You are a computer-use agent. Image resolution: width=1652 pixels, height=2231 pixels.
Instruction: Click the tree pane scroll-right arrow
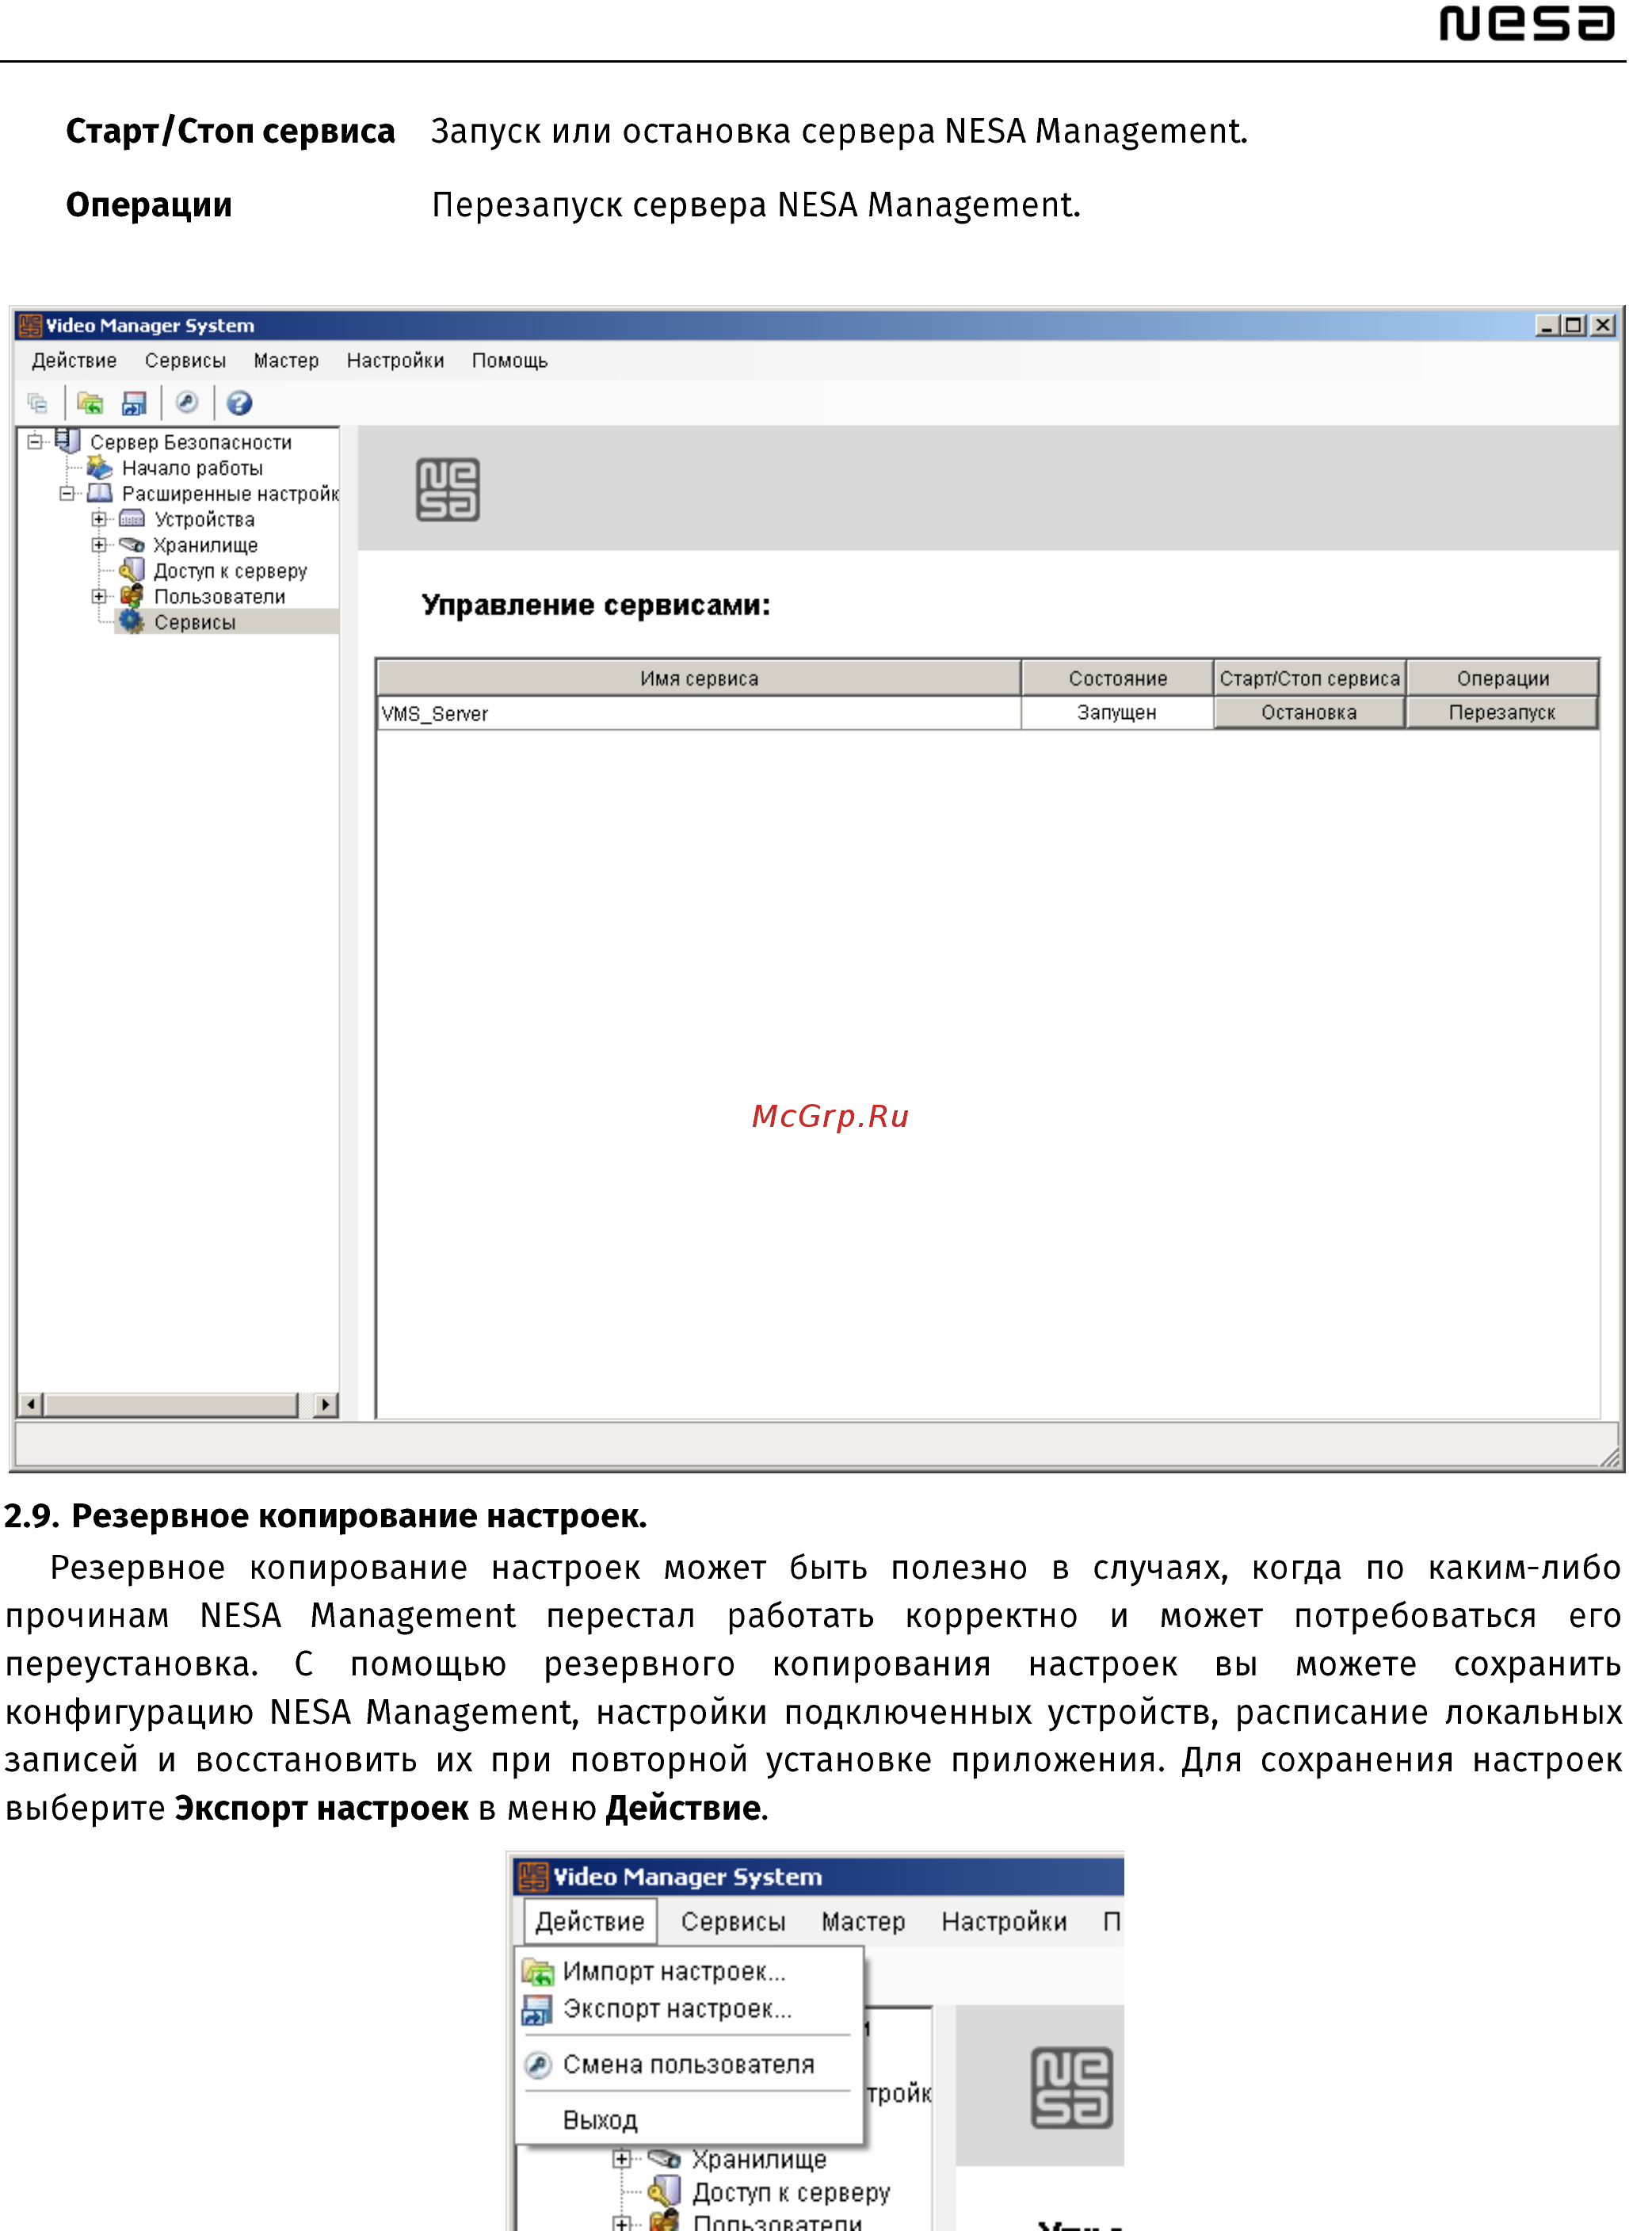point(325,1404)
